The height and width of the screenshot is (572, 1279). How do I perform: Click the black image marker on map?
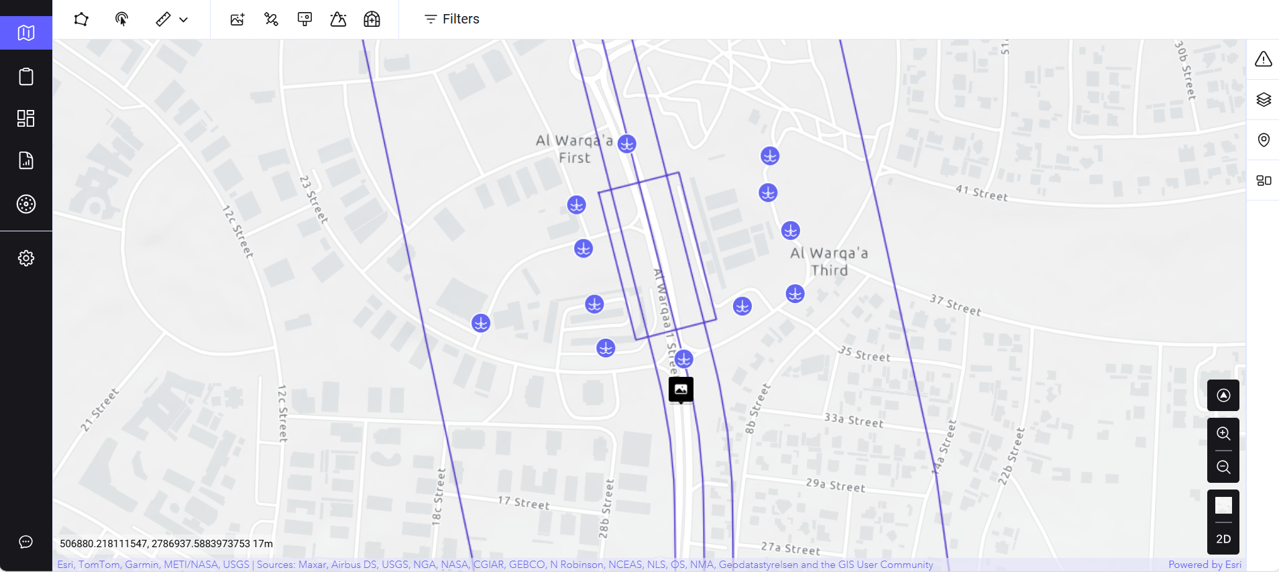click(681, 390)
